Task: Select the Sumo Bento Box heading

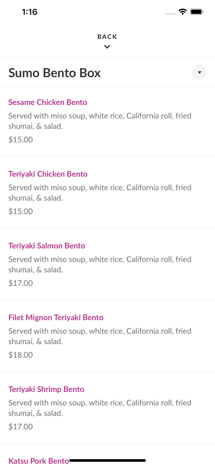Action: 55,73
